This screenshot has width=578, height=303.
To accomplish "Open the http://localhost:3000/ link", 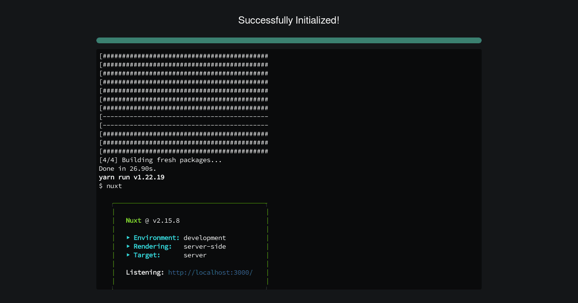I will pos(210,273).
